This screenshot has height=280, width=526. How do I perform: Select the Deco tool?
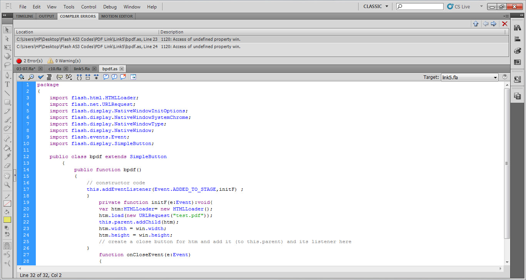pos(7,128)
